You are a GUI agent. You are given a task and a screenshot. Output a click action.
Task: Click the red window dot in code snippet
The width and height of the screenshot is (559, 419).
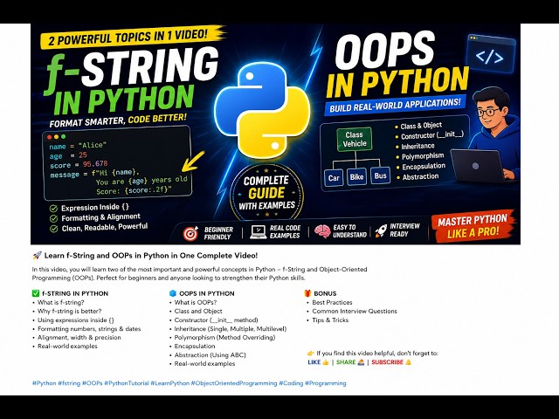coord(50,137)
